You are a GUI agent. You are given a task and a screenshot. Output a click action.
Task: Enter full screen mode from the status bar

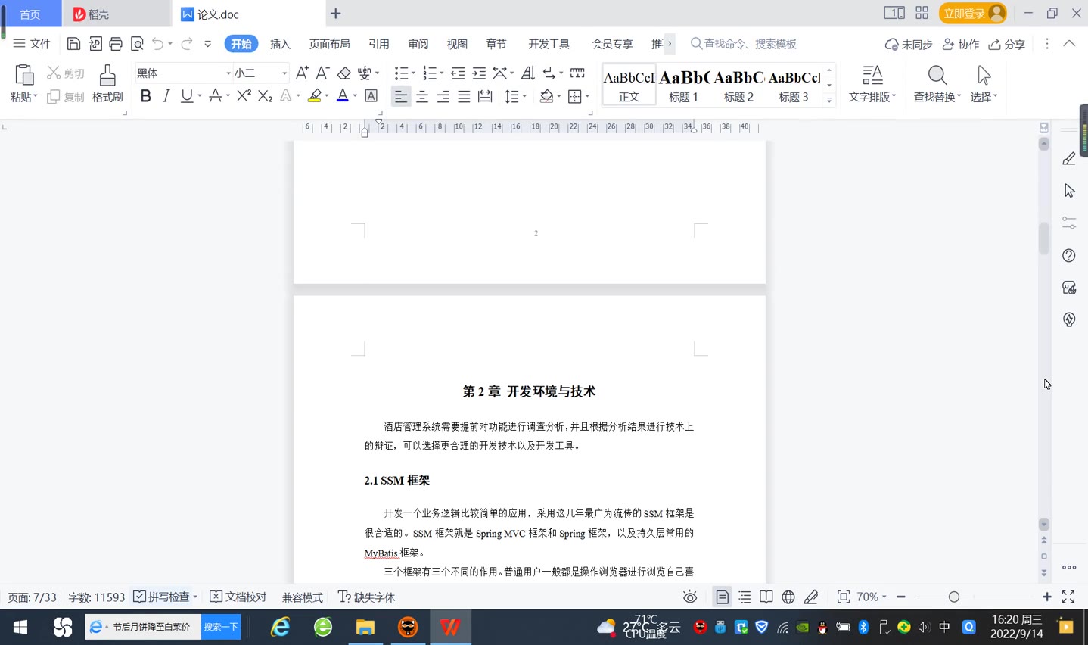[x=1068, y=597]
